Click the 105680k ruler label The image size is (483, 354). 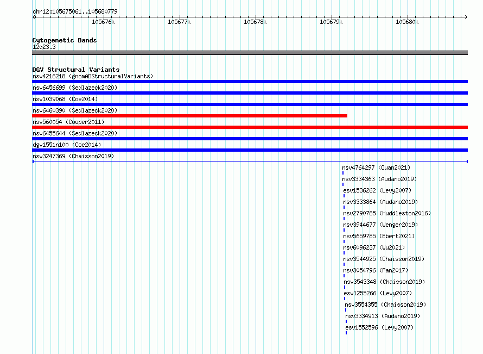(x=407, y=22)
